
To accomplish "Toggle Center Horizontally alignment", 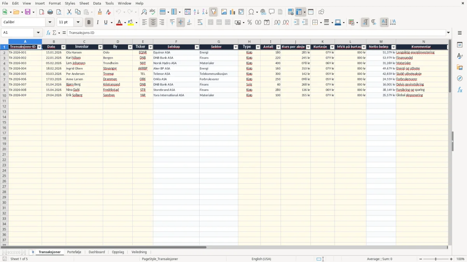I will click(153, 23).
